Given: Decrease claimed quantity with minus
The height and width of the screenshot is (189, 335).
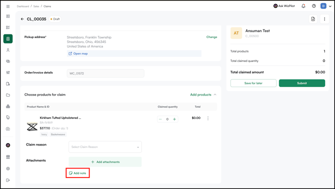Looking at the screenshot, I should click(x=160, y=119).
